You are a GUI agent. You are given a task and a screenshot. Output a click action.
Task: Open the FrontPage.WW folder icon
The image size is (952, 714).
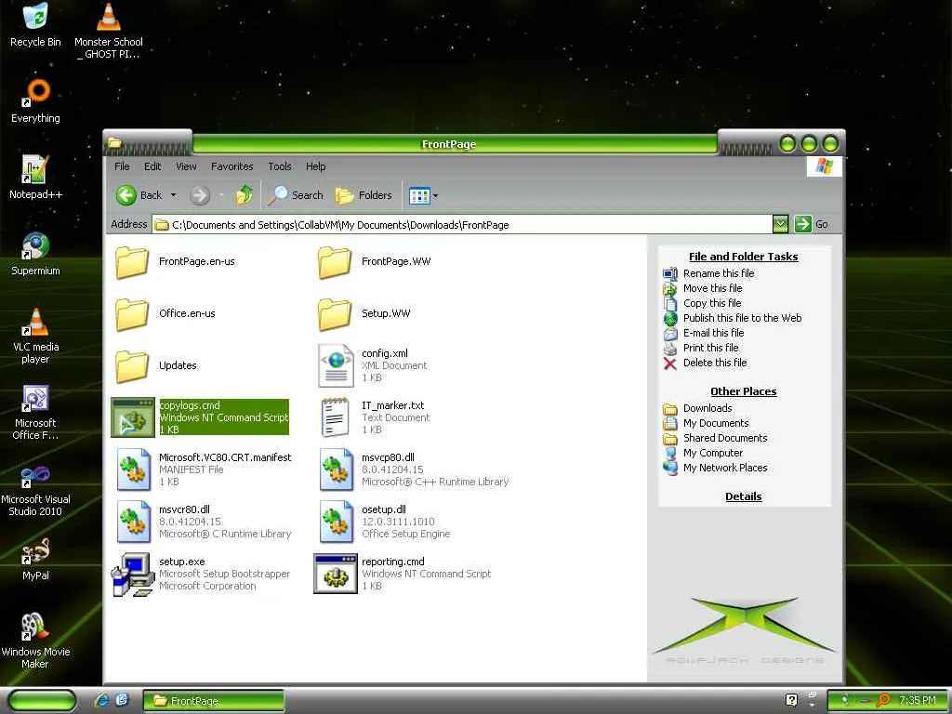(x=335, y=261)
